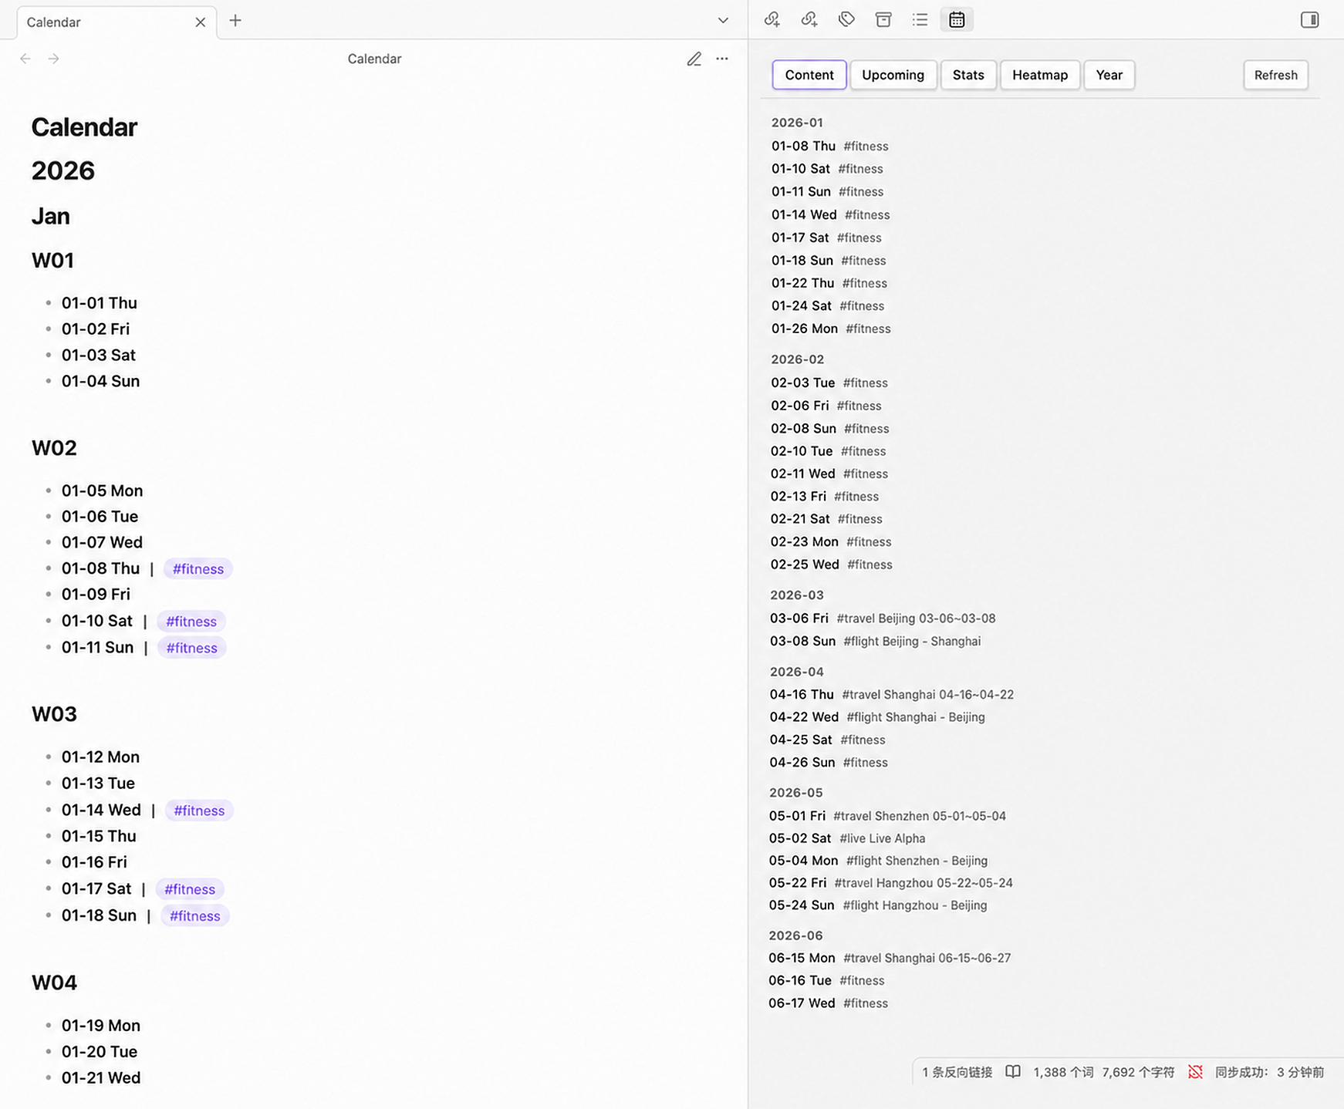Click the 01-09 Fri list item

point(96,595)
